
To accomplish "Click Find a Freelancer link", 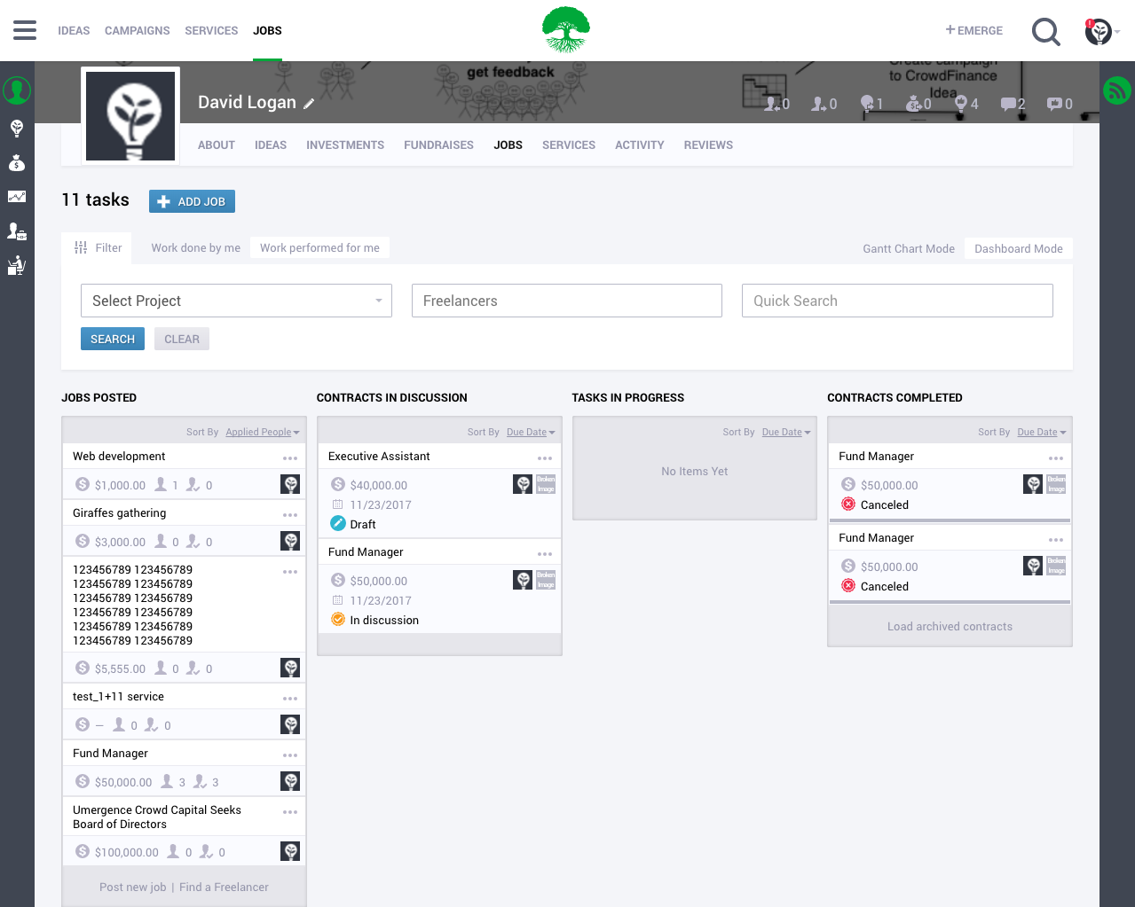I will tap(224, 887).
